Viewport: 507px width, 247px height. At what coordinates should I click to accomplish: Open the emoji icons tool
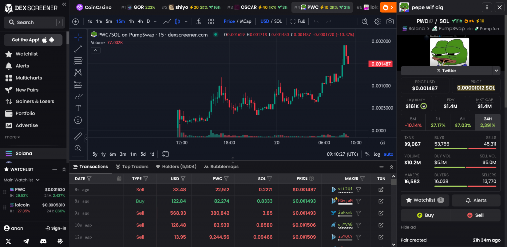click(x=78, y=120)
